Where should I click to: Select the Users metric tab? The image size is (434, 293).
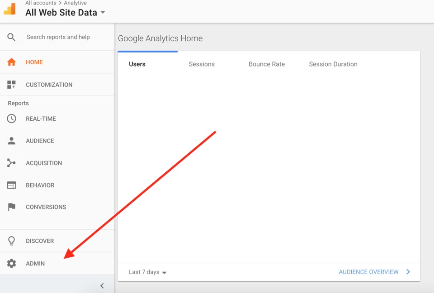click(x=137, y=64)
